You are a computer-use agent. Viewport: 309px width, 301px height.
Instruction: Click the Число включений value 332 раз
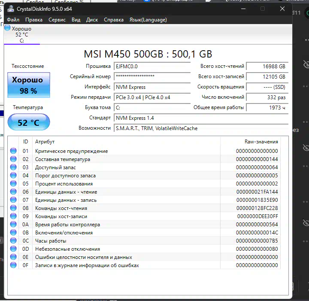[267, 97]
